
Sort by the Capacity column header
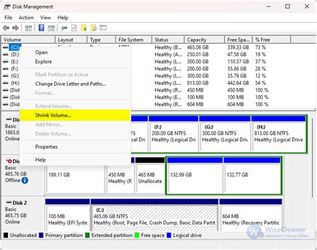coord(205,39)
